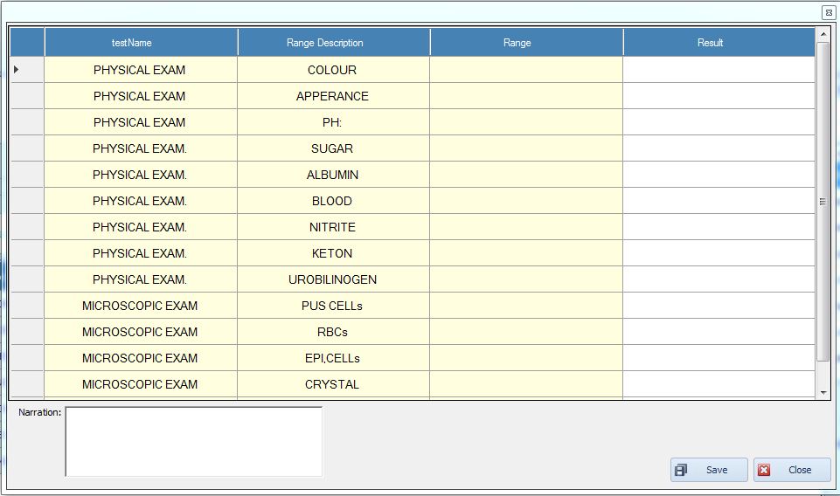The height and width of the screenshot is (496, 840).
Task: Click the Result cell for APPERANCE
Action: tap(719, 96)
